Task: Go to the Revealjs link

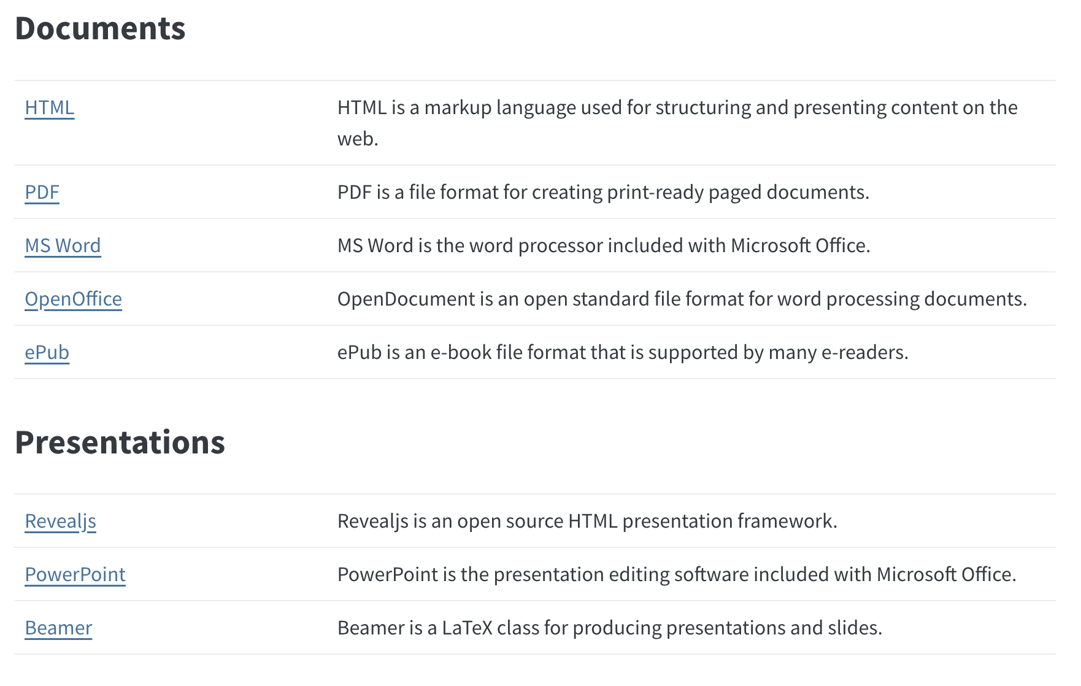Action: point(60,521)
